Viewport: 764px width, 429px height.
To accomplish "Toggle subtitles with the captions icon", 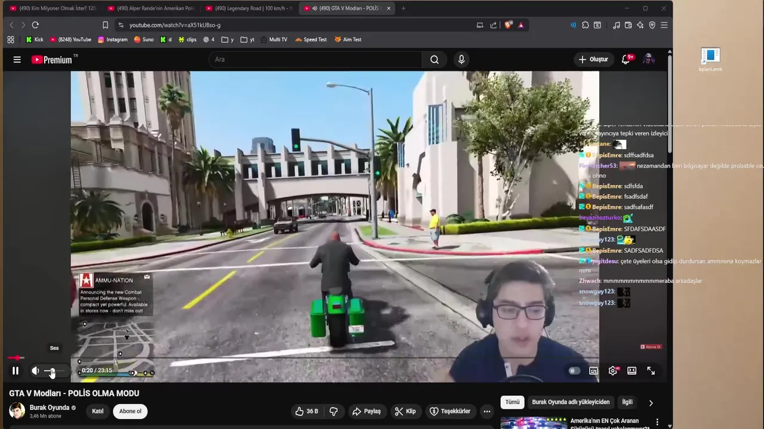I will 593,371.
